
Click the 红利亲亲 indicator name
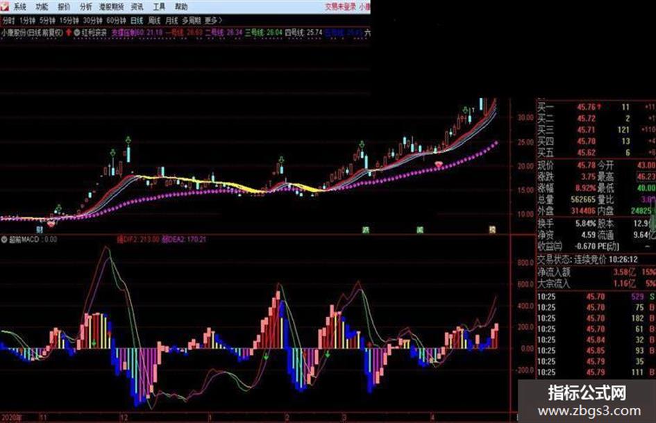(94, 32)
